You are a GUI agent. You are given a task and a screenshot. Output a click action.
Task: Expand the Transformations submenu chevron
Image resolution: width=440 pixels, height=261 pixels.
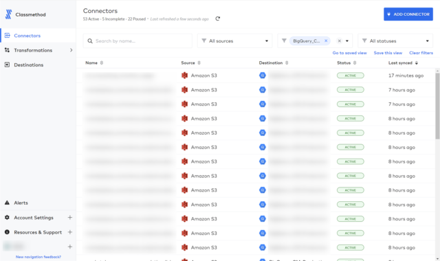[x=71, y=50]
